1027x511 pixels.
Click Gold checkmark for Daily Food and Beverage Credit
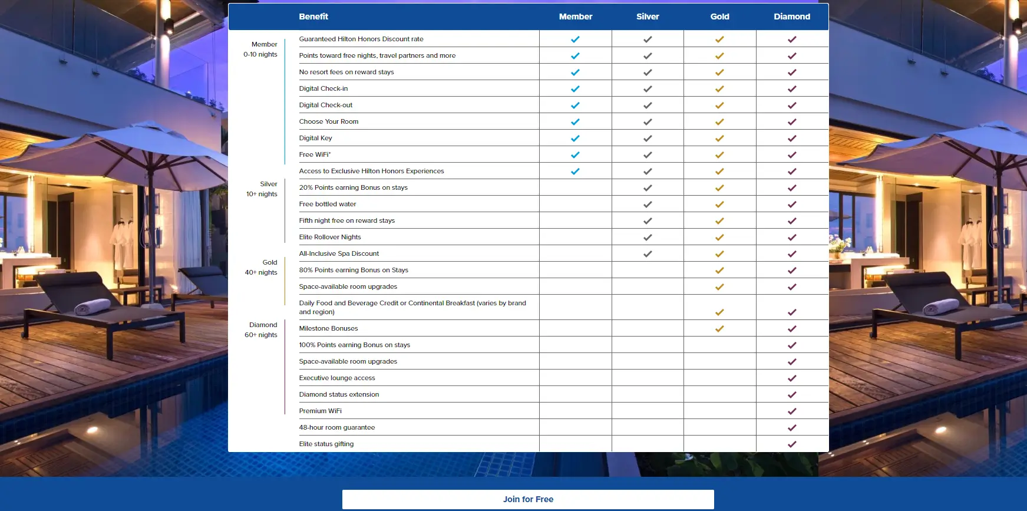click(719, 312)
